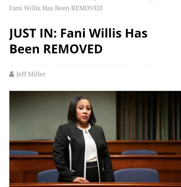Screen dimensions: 181x187
Task: Click the blue chair at the photo's lower left
Action: point(48,176)
